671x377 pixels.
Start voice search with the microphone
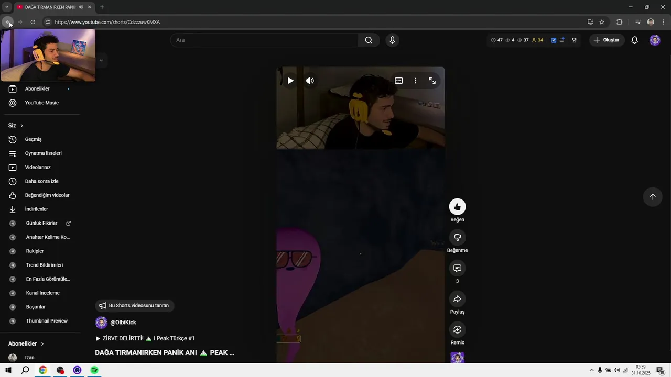click(392, 40)
